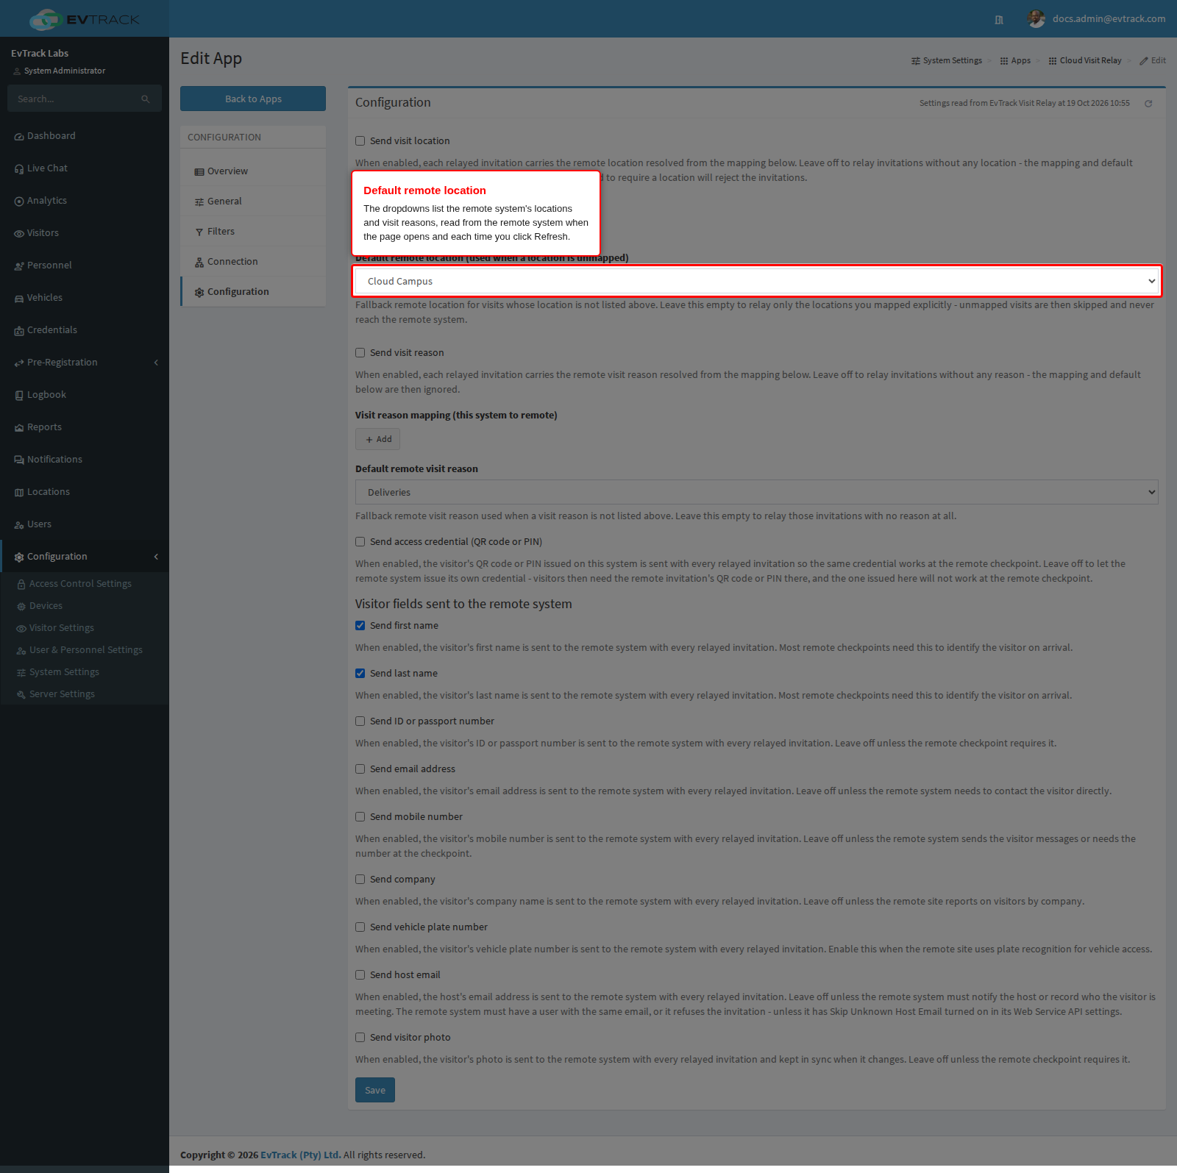Open the Cloud Campus location dropdown
This screenshot has height=1173, width=1177.
tap(756, 281)
